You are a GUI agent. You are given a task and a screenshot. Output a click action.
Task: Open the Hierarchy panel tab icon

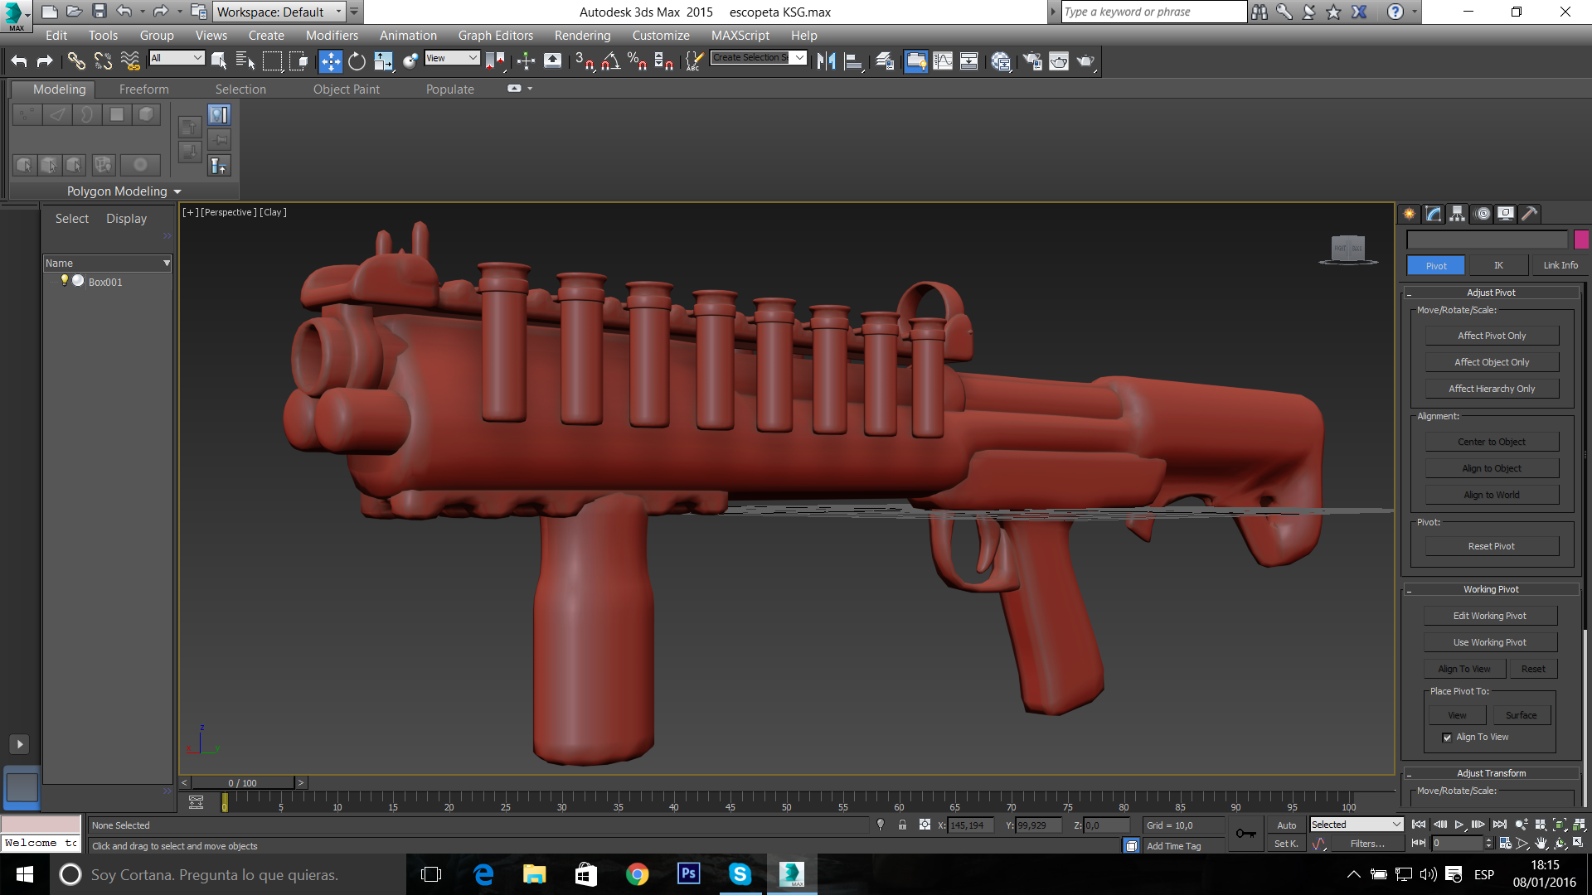tap(1457, 214)
